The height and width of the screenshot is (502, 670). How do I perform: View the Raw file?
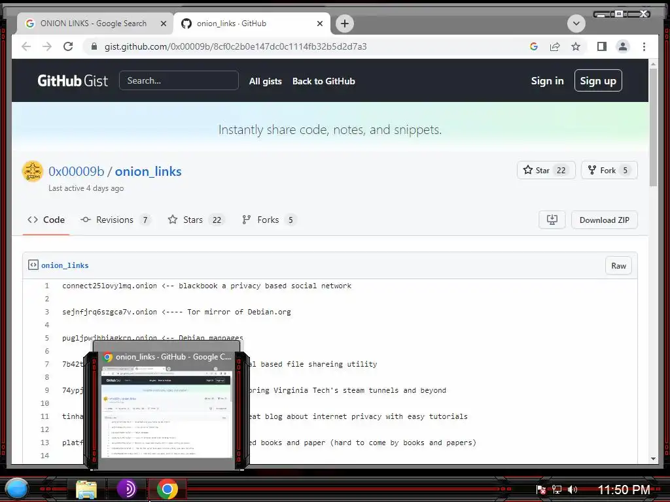point(618,265)
